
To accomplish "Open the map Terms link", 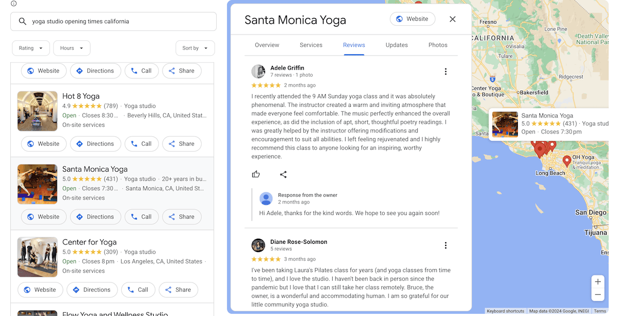I will click(x=600, y=311).
